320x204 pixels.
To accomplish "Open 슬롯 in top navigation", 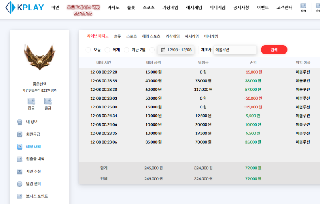I will click(131, 8).
